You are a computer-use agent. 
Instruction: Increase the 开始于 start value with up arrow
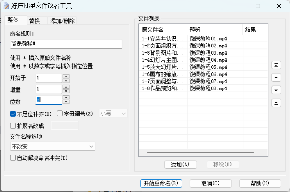pyautogui.click(x=66, y=76)
